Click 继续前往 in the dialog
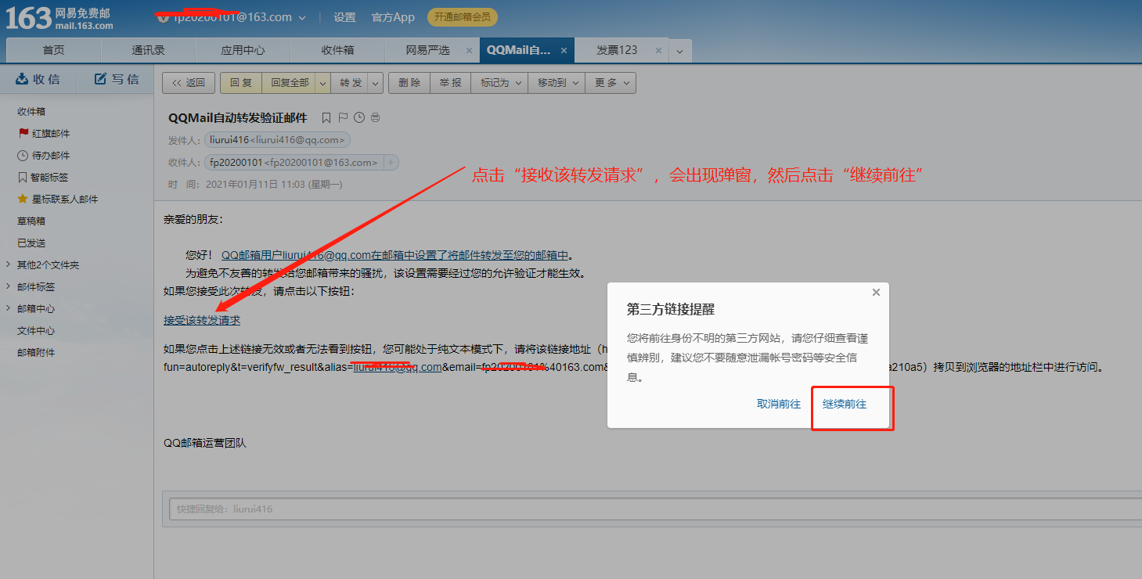The width and height of the screenshot is (1142, 579). [x=845, y=405]
